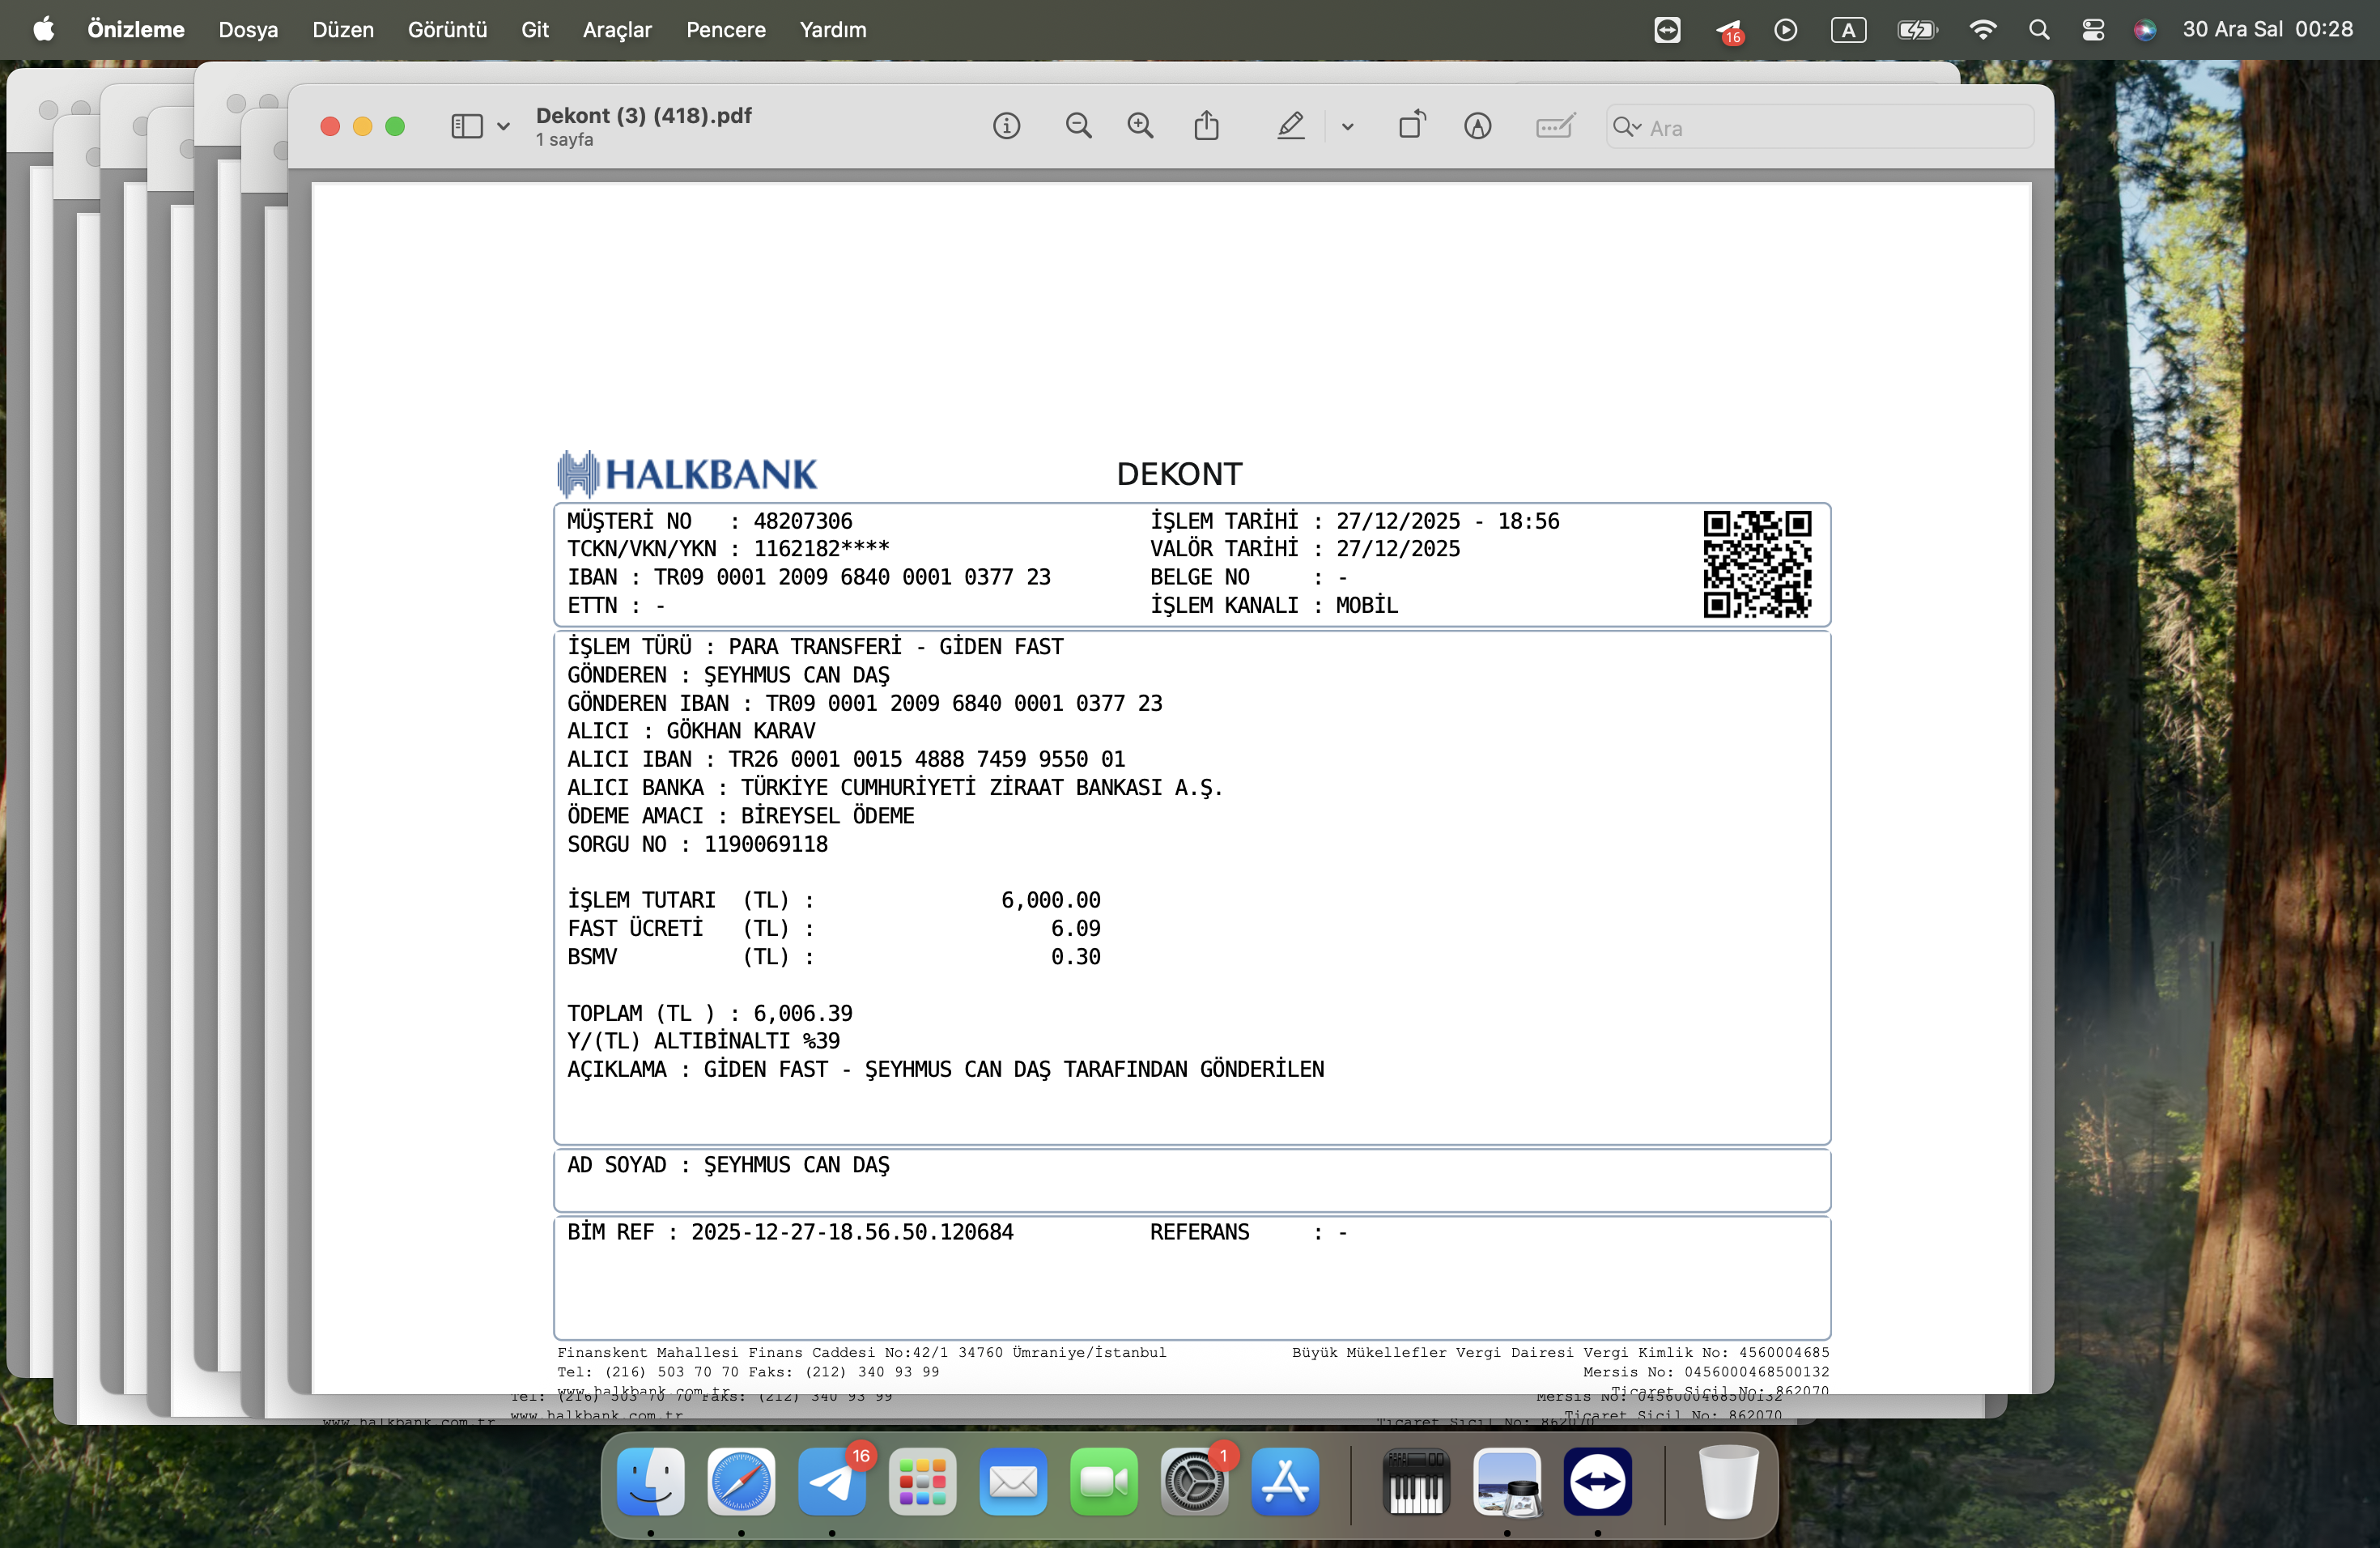Click the battery status icon
Screen dimensions: 2380x1548
[x=1917, y=30]
